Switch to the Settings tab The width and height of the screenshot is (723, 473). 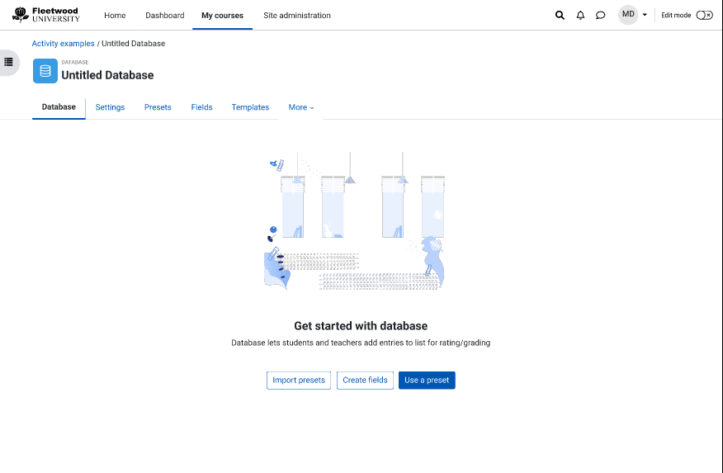[x=110, y=107]
